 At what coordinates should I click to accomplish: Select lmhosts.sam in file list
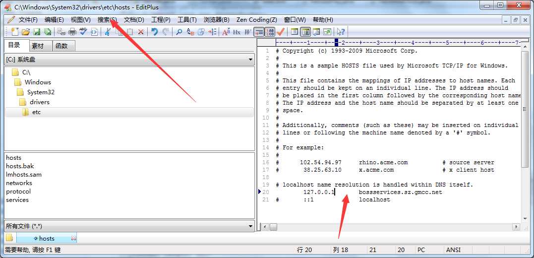[x=24, y=175]
